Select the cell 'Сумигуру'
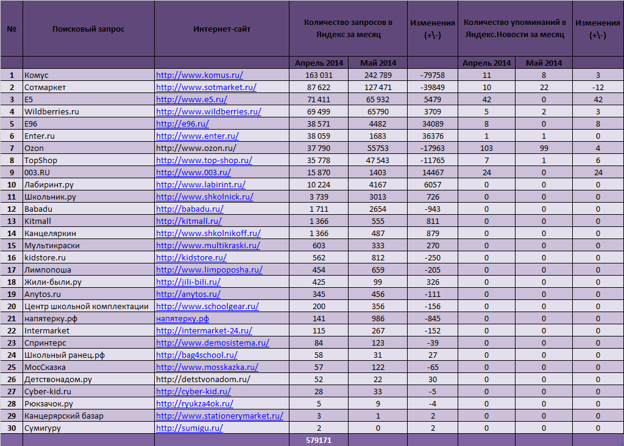The width and height of the screenshot is (624, 446). point(88,428)
